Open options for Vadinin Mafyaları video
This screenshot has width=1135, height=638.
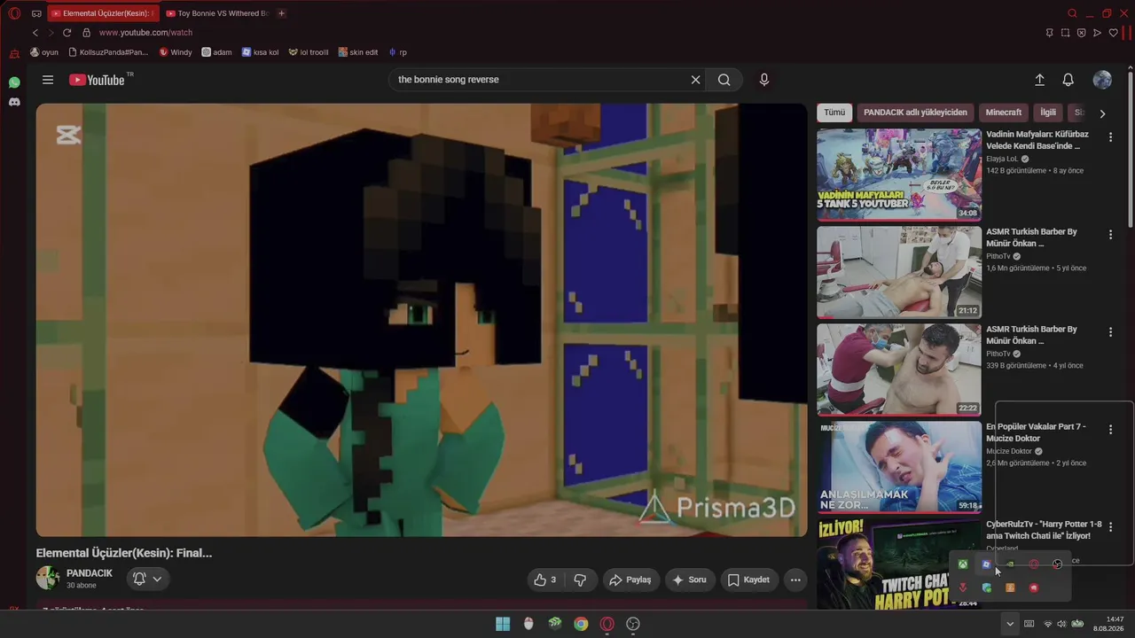click(x=1110, y=137)
